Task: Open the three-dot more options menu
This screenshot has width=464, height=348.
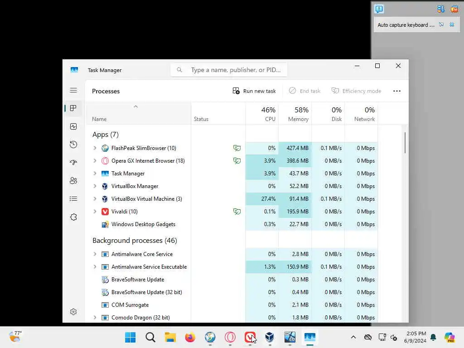Action: click(397, 91)
